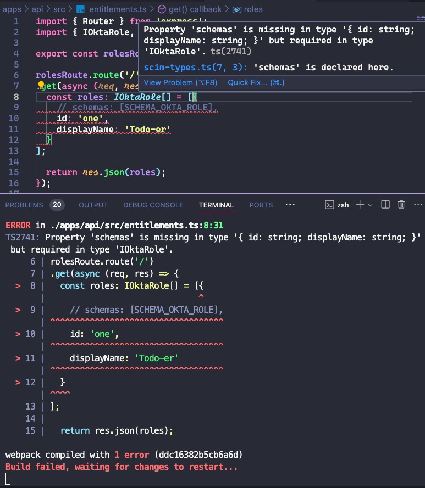Open the terminal launch profile dropdown chevron
Screen dimensions: 425x488
point(370,205)
